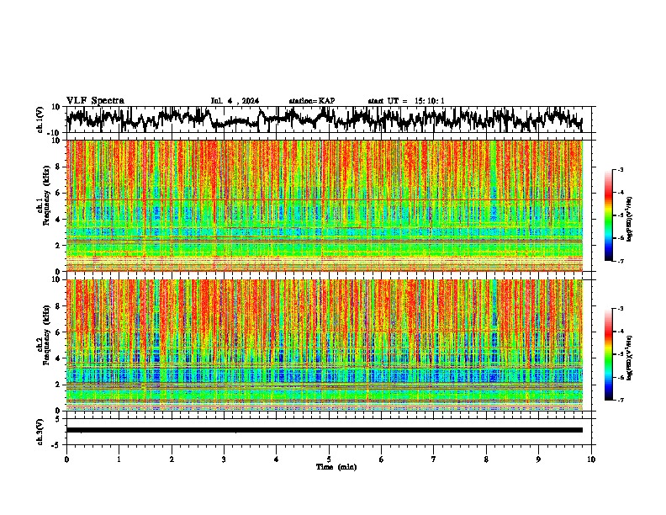Click the ch.2 spectrogram panel

click(x=325, y=345)
